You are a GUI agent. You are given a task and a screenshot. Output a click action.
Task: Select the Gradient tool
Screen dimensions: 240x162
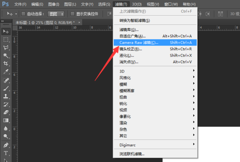point(6,121)
